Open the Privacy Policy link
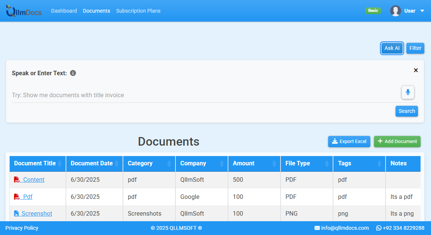The width and height of the screenshot is (431, 235). click(22, 228)
